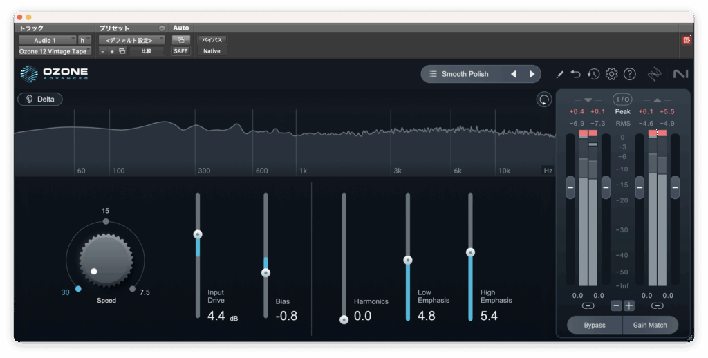The width and height of the screenshot is (708, 358).
Task: Click the circular reset icon above meters
Action: point(545,100)
